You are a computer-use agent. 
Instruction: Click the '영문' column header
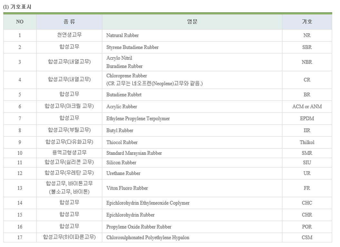[x=192, y=22]
